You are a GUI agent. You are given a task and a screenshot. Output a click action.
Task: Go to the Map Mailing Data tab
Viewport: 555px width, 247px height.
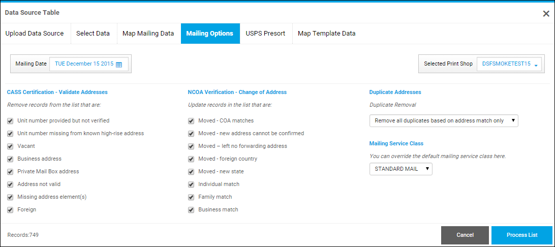[148, 34]
